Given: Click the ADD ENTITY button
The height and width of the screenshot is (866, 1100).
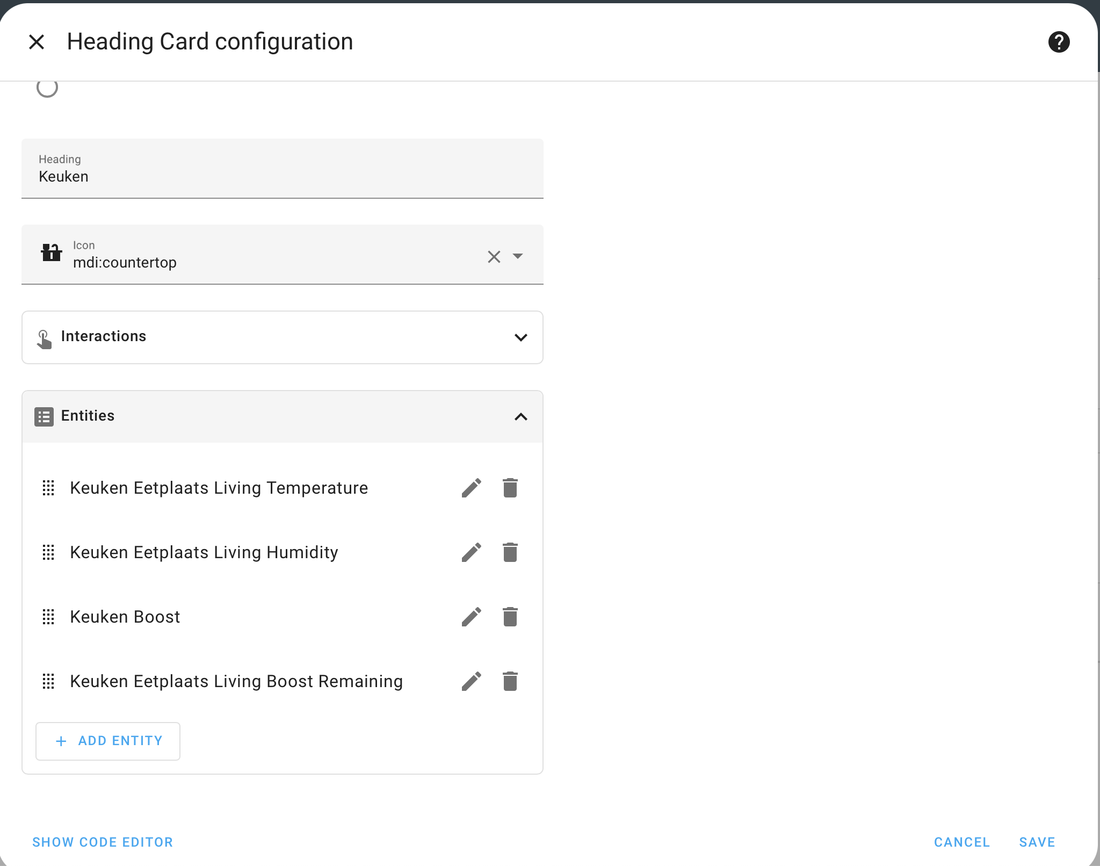Looking at the screenshot, I should click(108, 741).
